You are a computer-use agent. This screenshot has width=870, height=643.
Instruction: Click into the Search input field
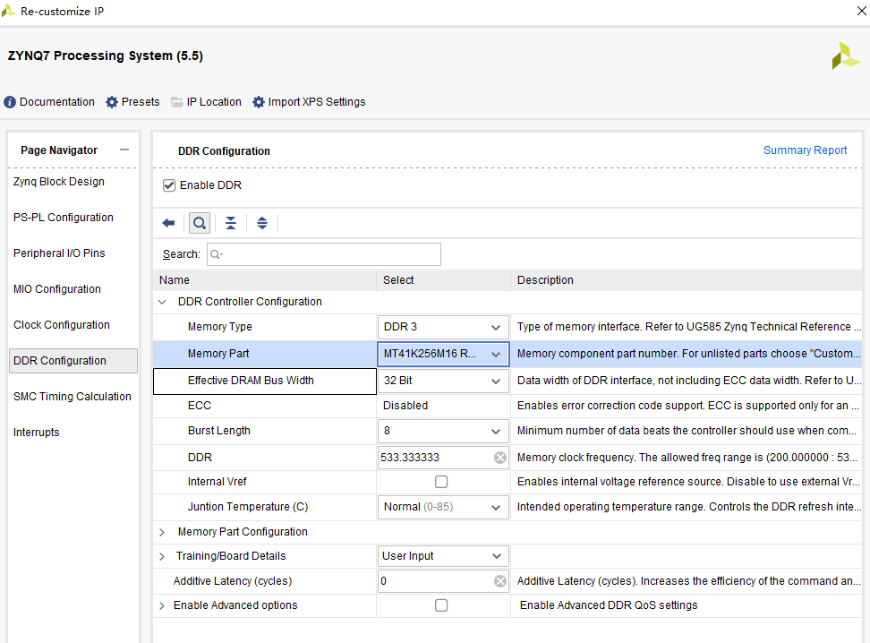324,254
